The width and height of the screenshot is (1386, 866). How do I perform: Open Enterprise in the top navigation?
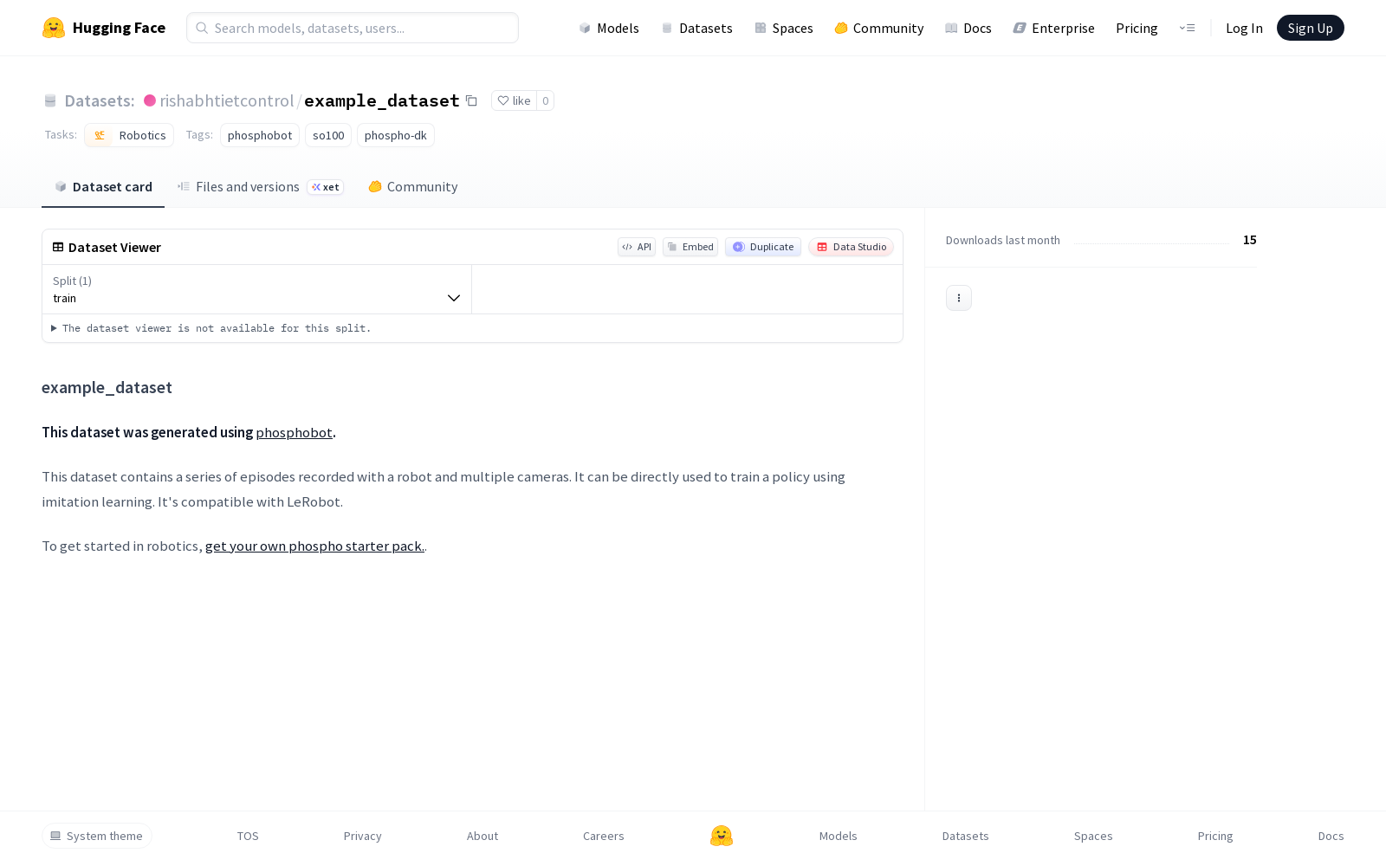coord(1054,28)
